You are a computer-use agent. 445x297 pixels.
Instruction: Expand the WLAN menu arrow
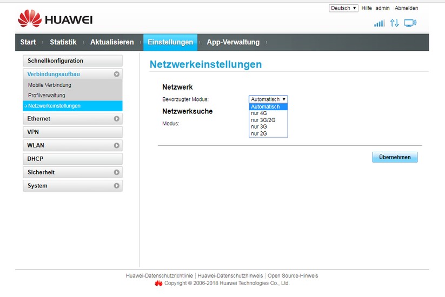(116, 146)
